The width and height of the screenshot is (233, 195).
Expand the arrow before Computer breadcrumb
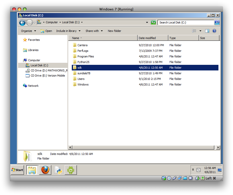[x=44, y=22]
